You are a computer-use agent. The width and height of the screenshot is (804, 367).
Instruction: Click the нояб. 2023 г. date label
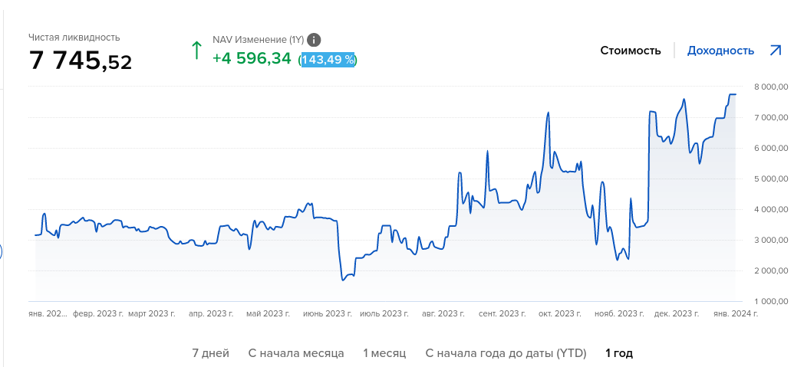click(619, 313)
